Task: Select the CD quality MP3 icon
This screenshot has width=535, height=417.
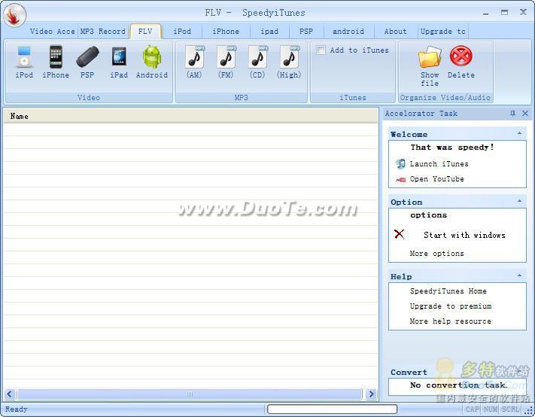Action: click(x=257, y=59)
